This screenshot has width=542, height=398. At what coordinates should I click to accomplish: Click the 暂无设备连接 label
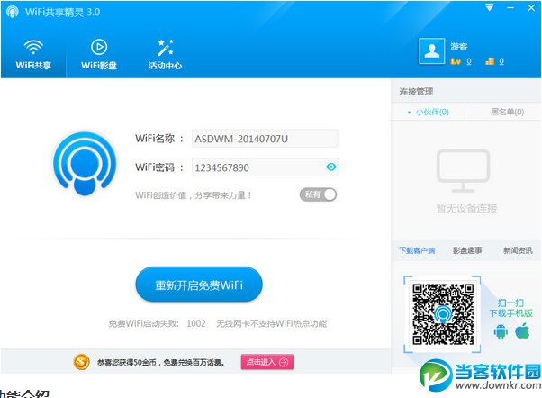tap(466, 208)
